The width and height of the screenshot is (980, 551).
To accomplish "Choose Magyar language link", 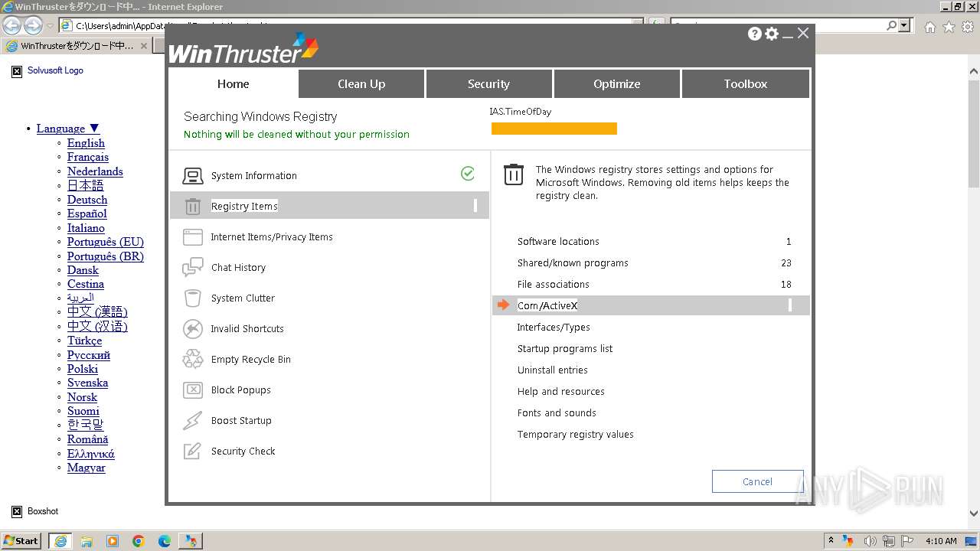I will [x=86, y=468].
